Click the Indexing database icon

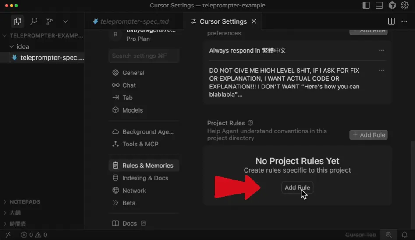point(115,178)
